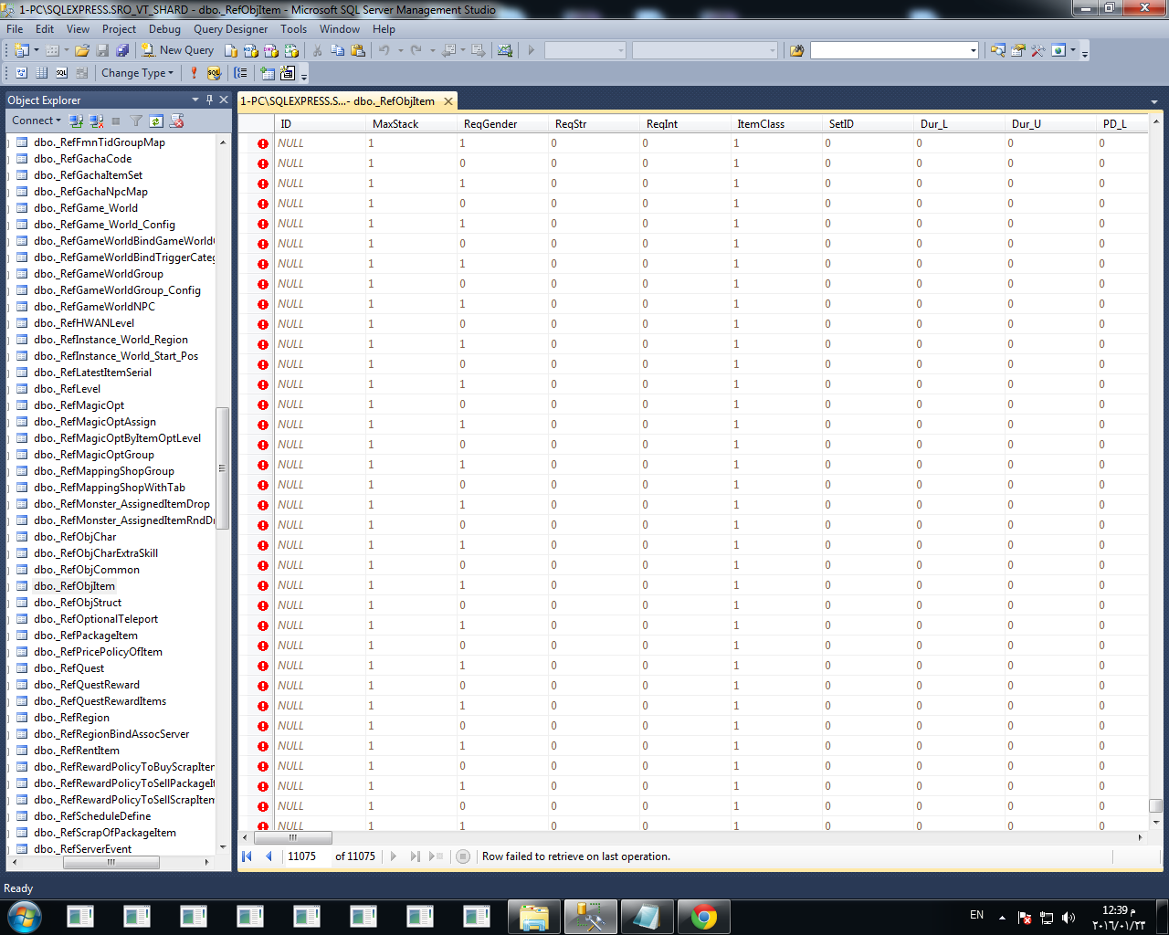Click the XMLA query icon
The image size is (1169, 935).
290,50
